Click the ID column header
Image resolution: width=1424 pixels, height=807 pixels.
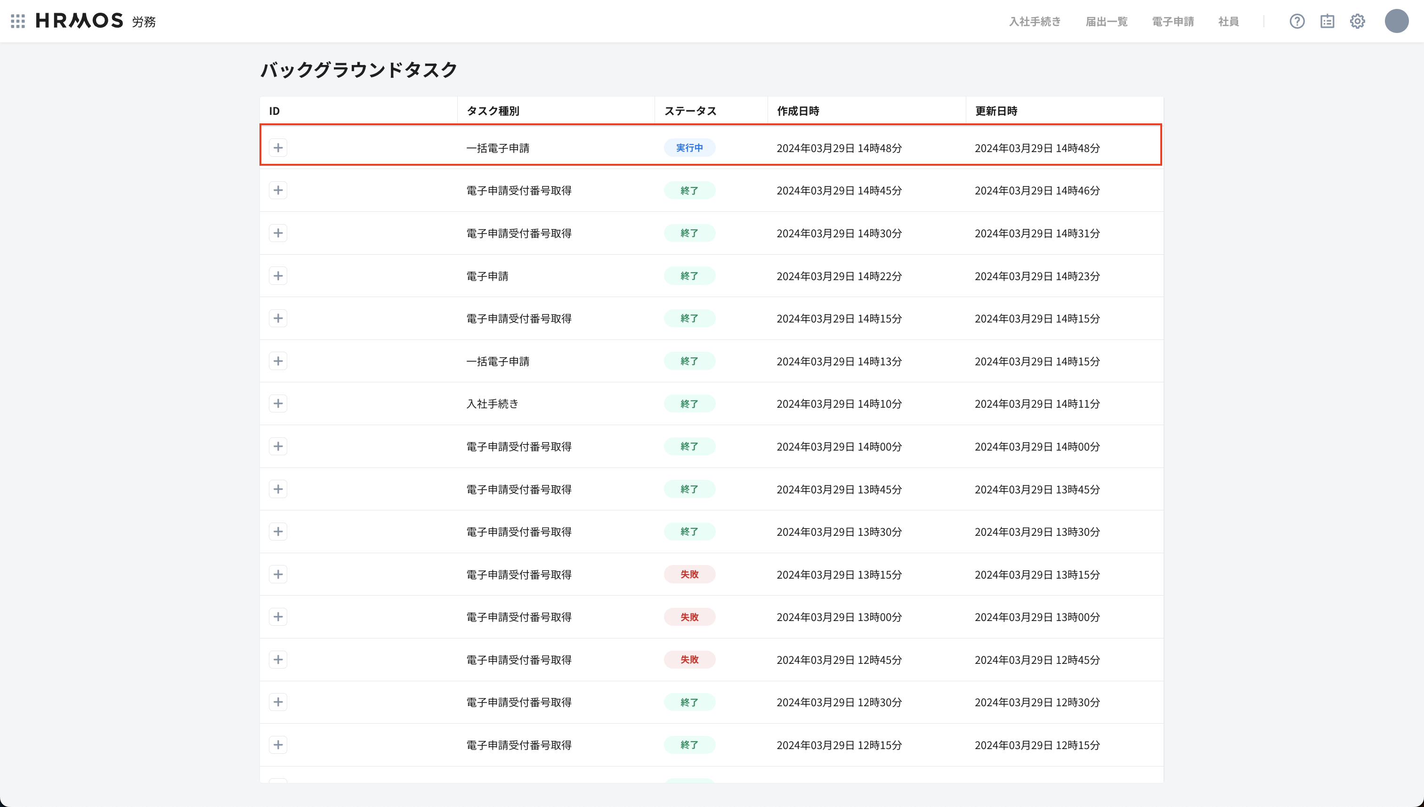273,111
